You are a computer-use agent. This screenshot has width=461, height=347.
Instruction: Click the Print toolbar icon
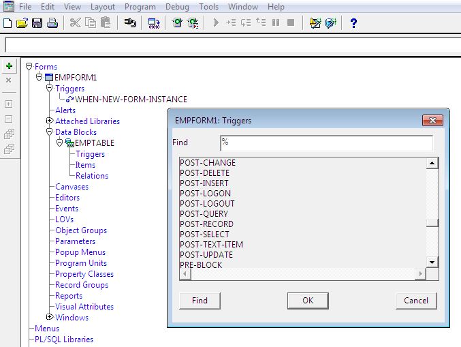(52, 23)
